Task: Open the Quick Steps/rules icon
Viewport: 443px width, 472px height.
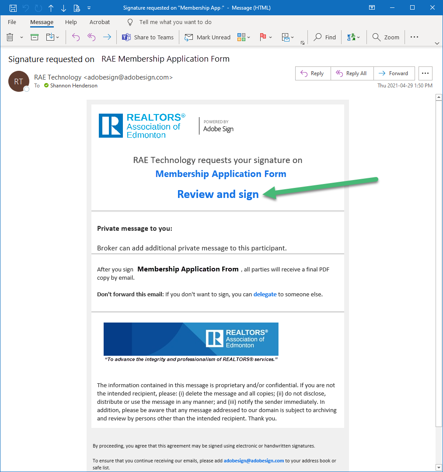Action: click(286, 37)
